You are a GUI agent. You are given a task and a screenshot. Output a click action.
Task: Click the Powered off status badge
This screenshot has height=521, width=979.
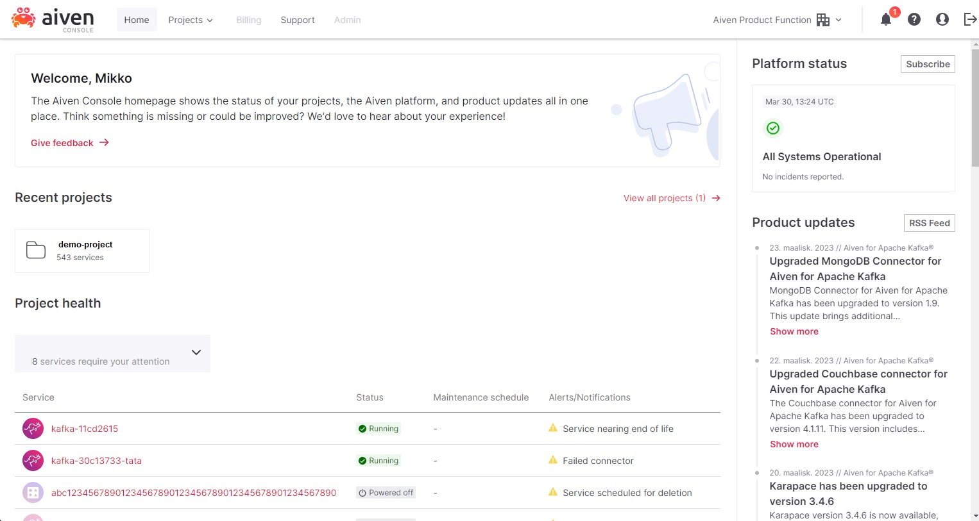coord(385,492)
